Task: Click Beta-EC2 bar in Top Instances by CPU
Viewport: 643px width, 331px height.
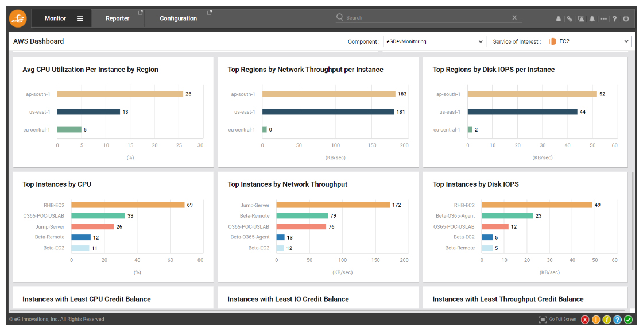Action: click(80, 248)
